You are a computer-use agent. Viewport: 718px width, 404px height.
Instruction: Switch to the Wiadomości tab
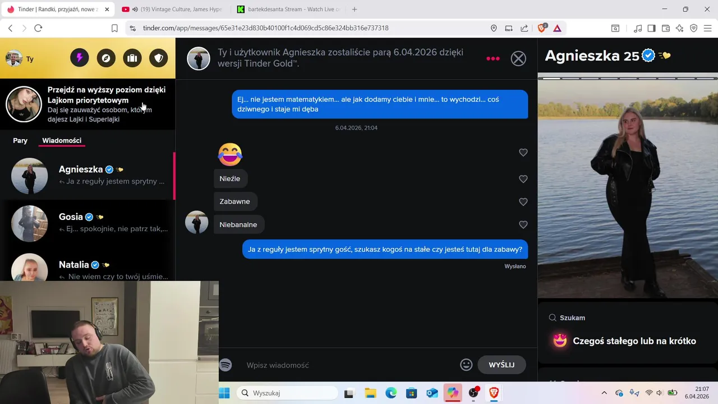(x=62, y=140)
